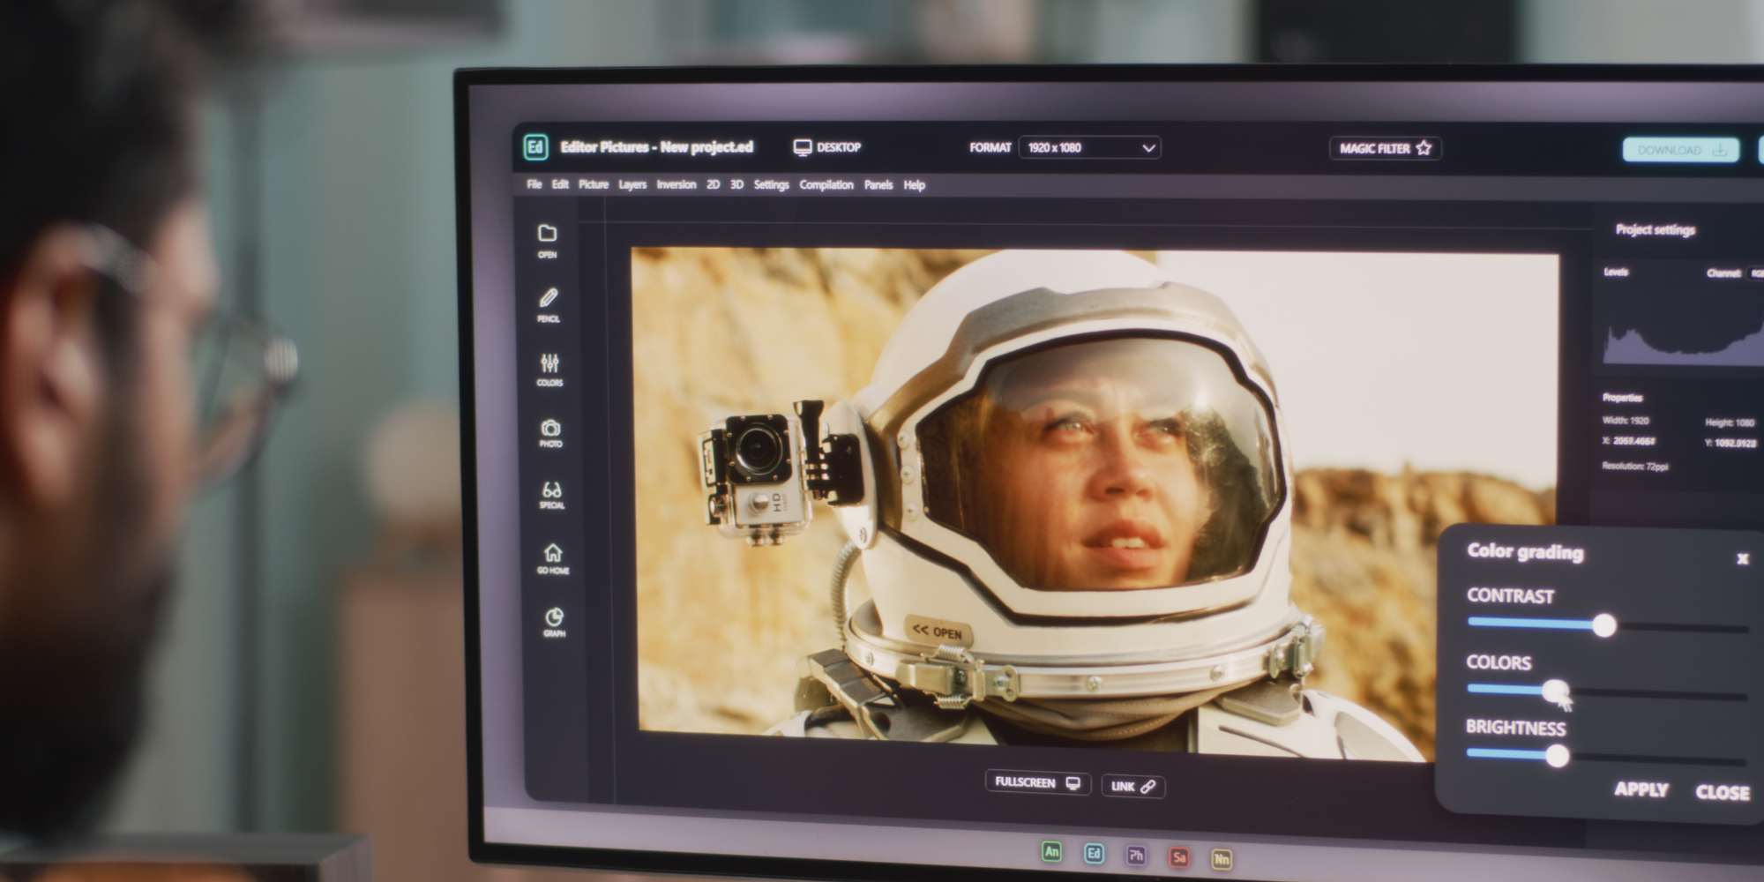Open the Edit menu
This screenshot has width=1764, height=882.
coord(560,184)
